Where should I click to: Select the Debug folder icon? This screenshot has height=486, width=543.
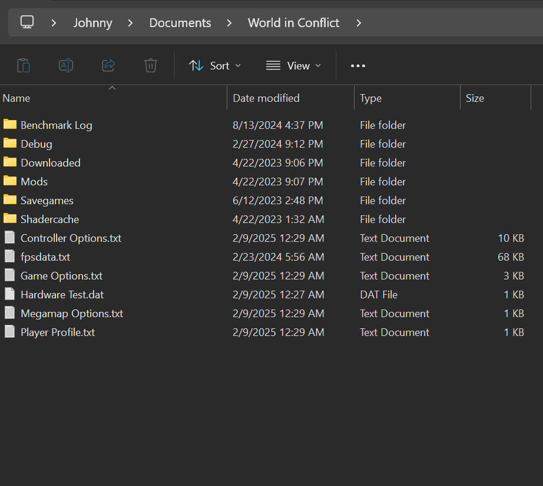click(10, 143)
